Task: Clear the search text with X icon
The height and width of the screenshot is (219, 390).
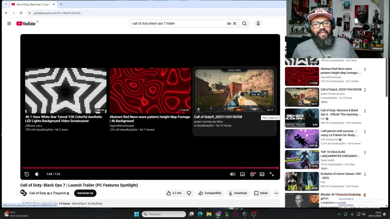Action: [x=235, y=23]
